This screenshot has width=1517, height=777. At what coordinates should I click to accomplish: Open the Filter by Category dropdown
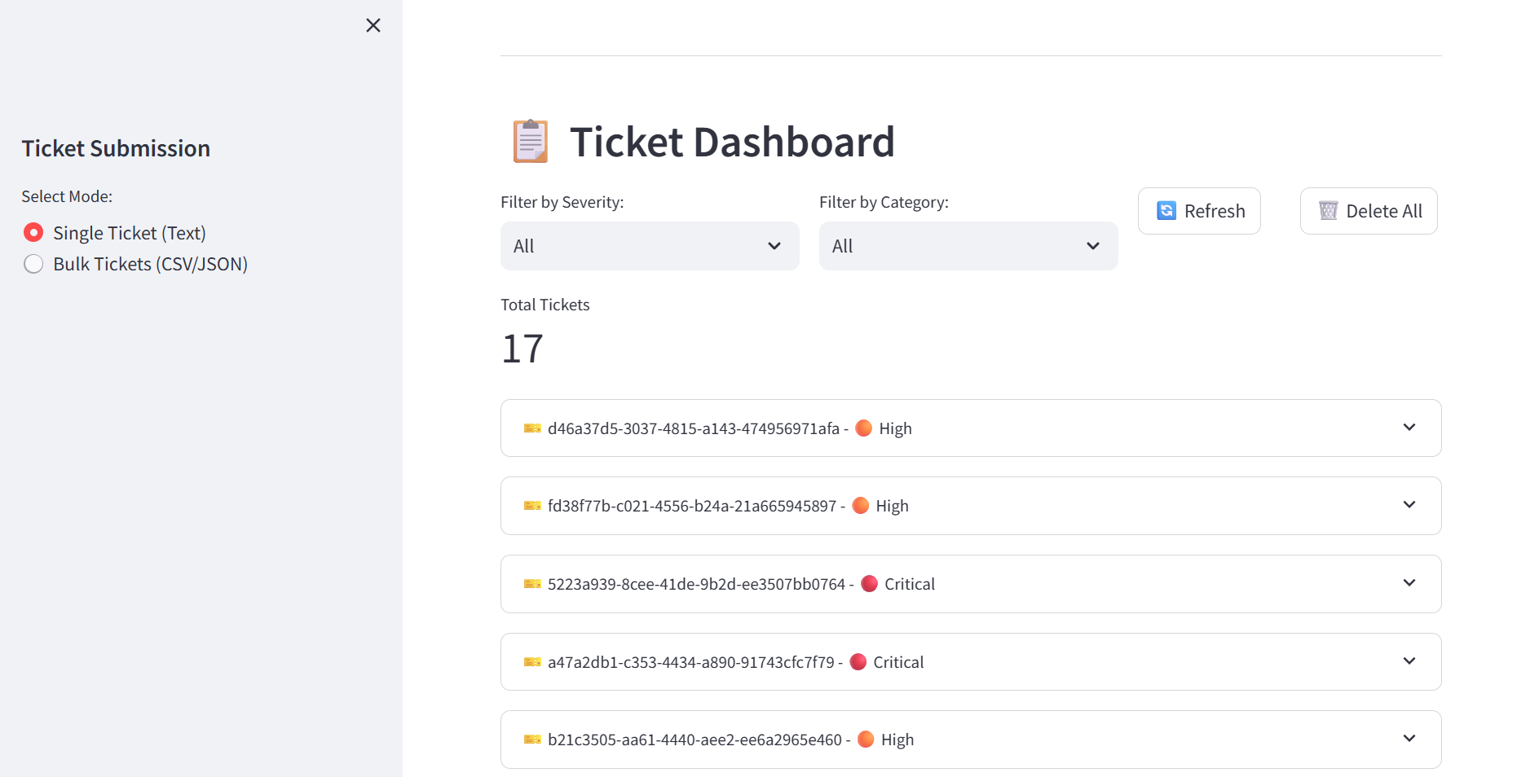point(968,246)
